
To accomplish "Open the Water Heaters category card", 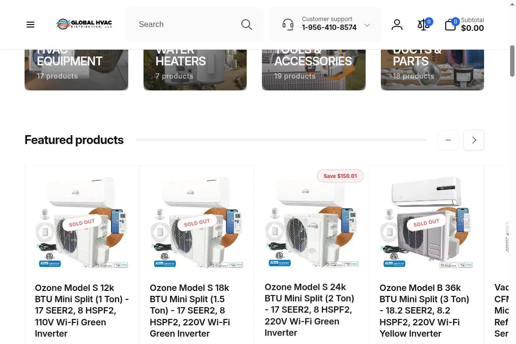I will (195, 70).
